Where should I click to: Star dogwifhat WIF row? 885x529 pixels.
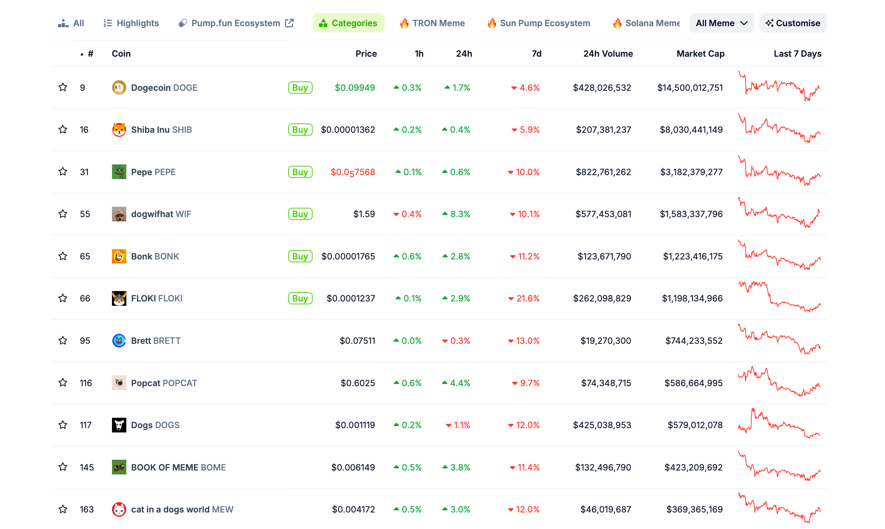coord(63,214)
